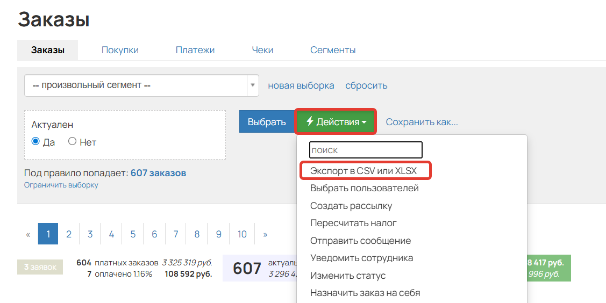Choose Отправить сообщение menu item
The width and height of the screenshot is (606, 303).
360,241
